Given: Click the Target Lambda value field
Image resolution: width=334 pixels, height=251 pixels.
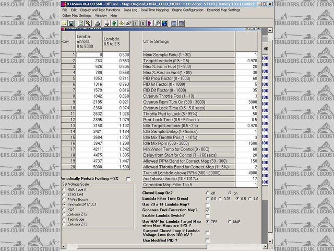Looking at the screenshot, I should 246,61.
